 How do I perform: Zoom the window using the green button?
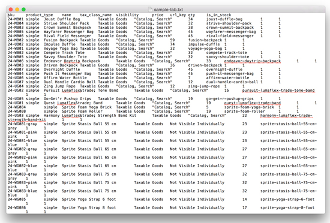23,10
